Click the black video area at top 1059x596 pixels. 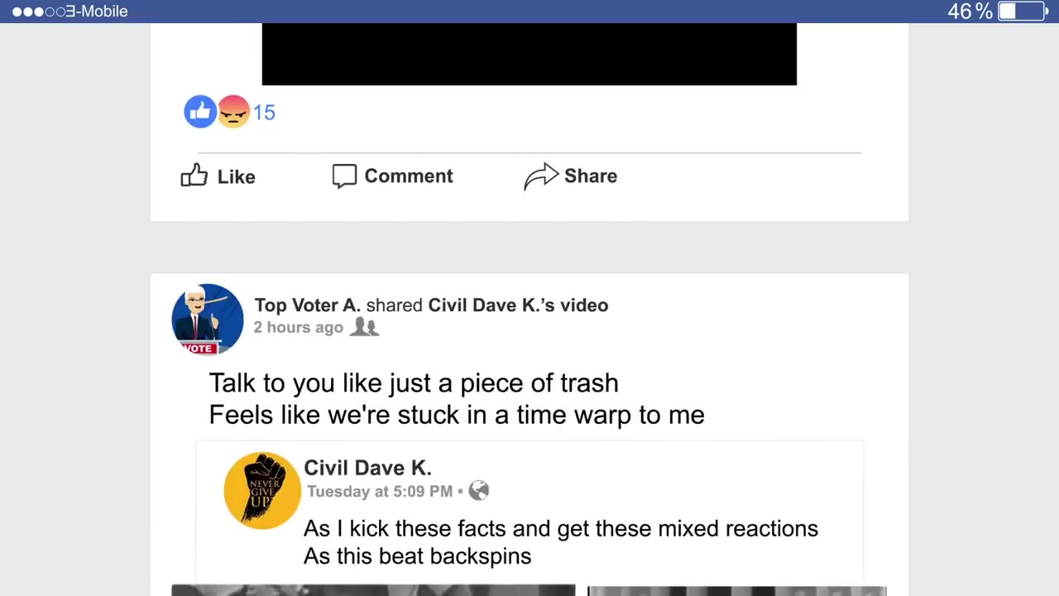[x=529, y=54]
